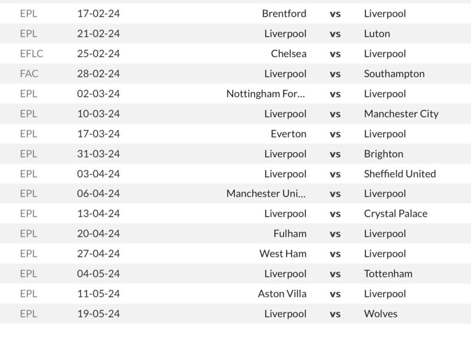This screenshot has width=471, height=339.
Task: Click Southampton team name
Action: pyautogui.click(x=394, y=74)
